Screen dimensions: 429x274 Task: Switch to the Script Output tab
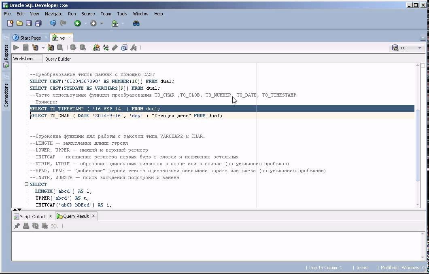pos(33,216)
